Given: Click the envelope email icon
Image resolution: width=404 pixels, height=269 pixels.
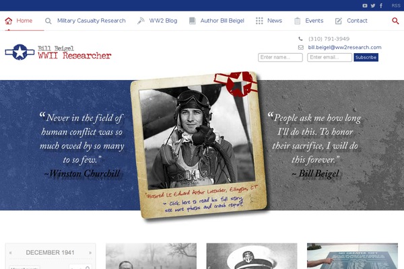Looking at the screenshot, I should [x=301, y=47].
